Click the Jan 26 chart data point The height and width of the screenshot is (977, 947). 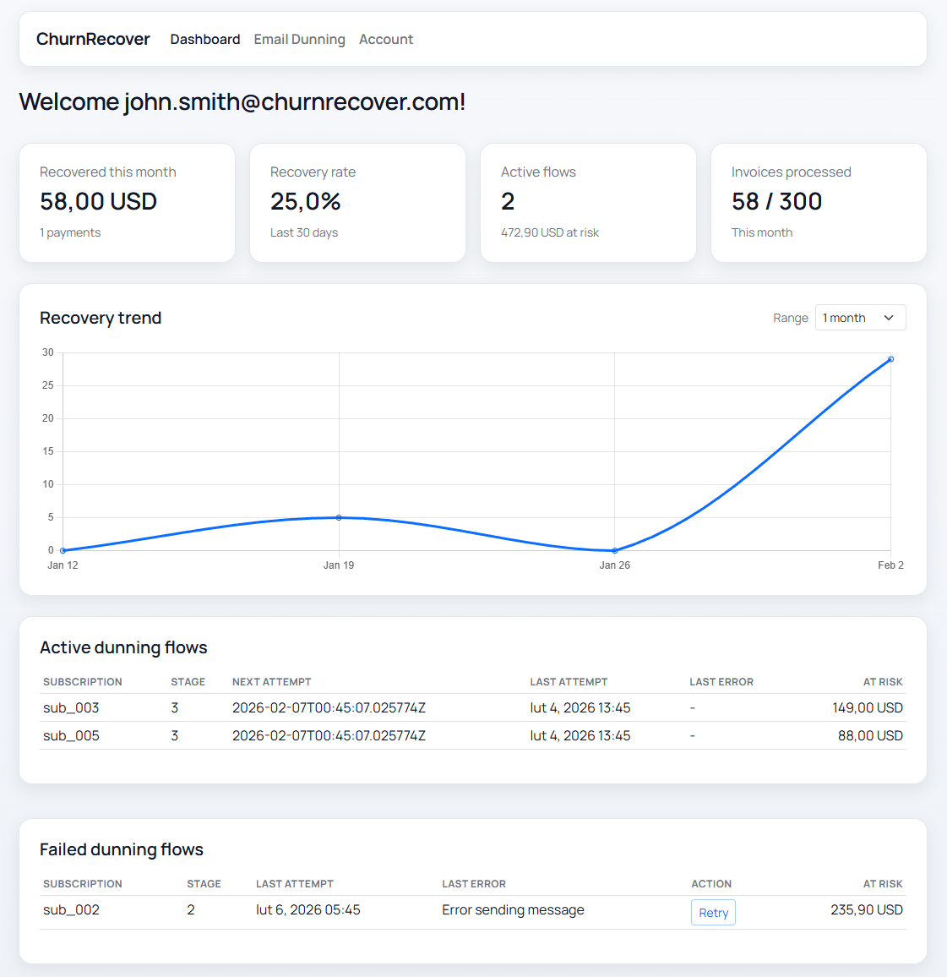[614, 551]
